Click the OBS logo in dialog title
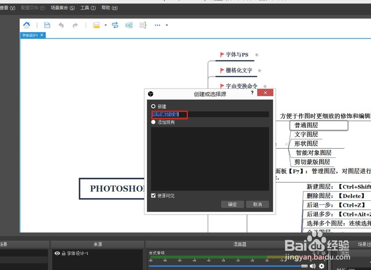 pyautogui.click(x=151, y=94)
